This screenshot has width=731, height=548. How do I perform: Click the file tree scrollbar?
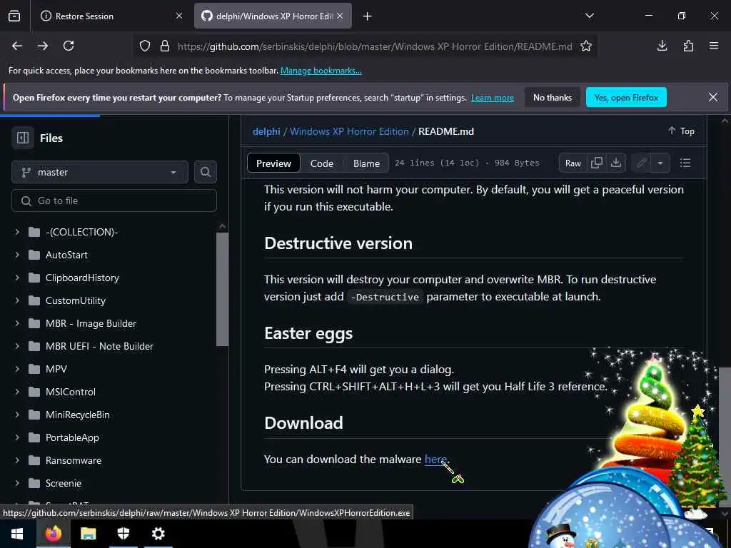click(223, 289)
